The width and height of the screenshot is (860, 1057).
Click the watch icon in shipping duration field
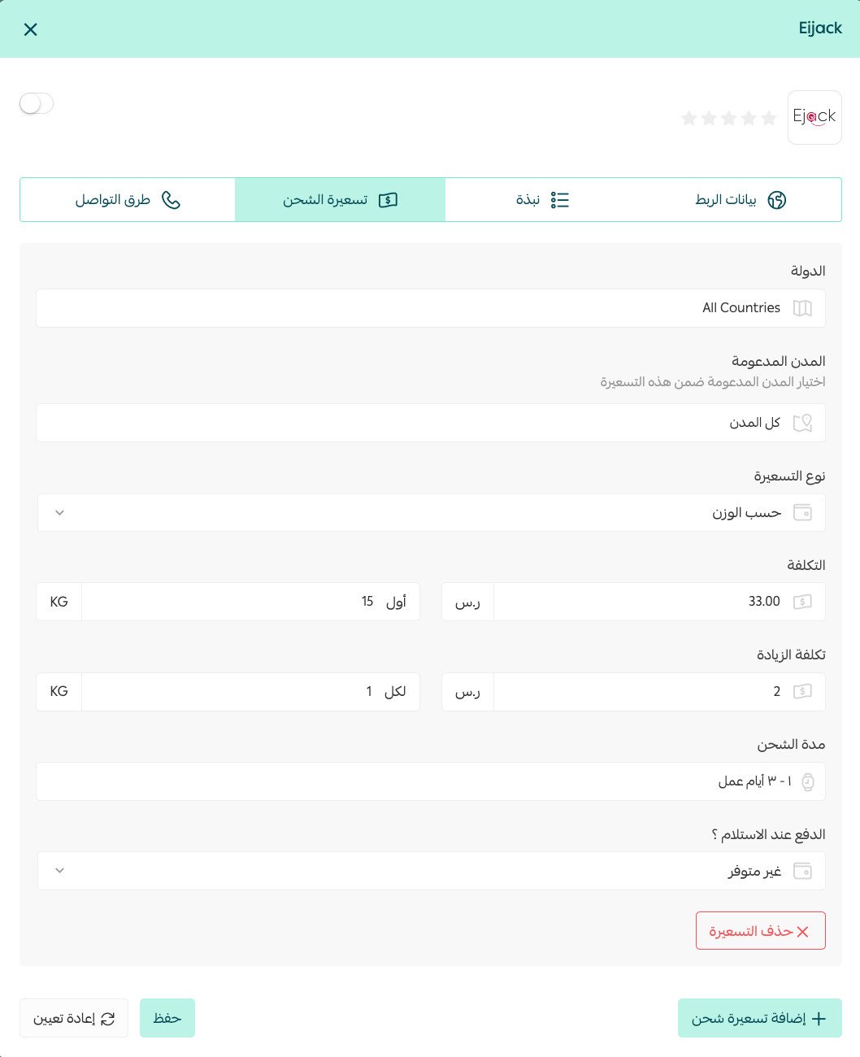pyautogui.click(x=807, y=781)
